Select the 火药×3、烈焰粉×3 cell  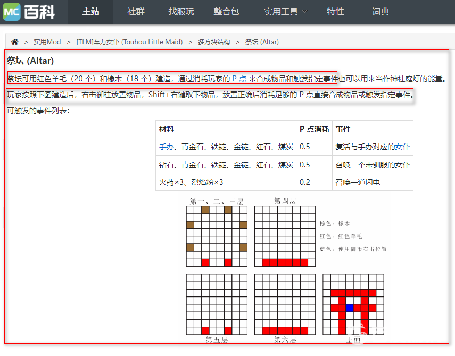click(226, 182)
